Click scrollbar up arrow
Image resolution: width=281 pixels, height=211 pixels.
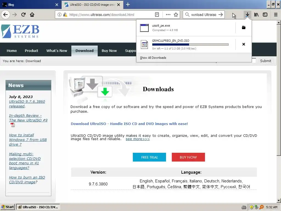coord(279,23)
